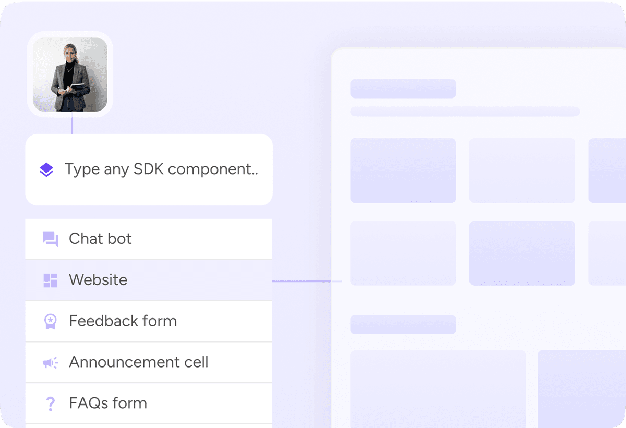The height and width of the screenshot is (428, 626).
Task: Click the Website dashboard grid icon
Action: 50,280
